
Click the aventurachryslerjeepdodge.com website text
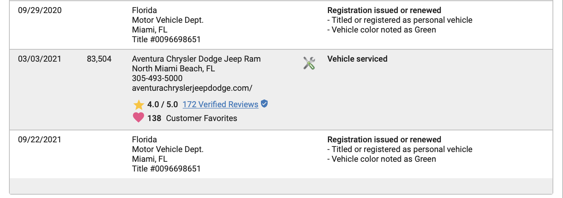click(x=192, y=88)
